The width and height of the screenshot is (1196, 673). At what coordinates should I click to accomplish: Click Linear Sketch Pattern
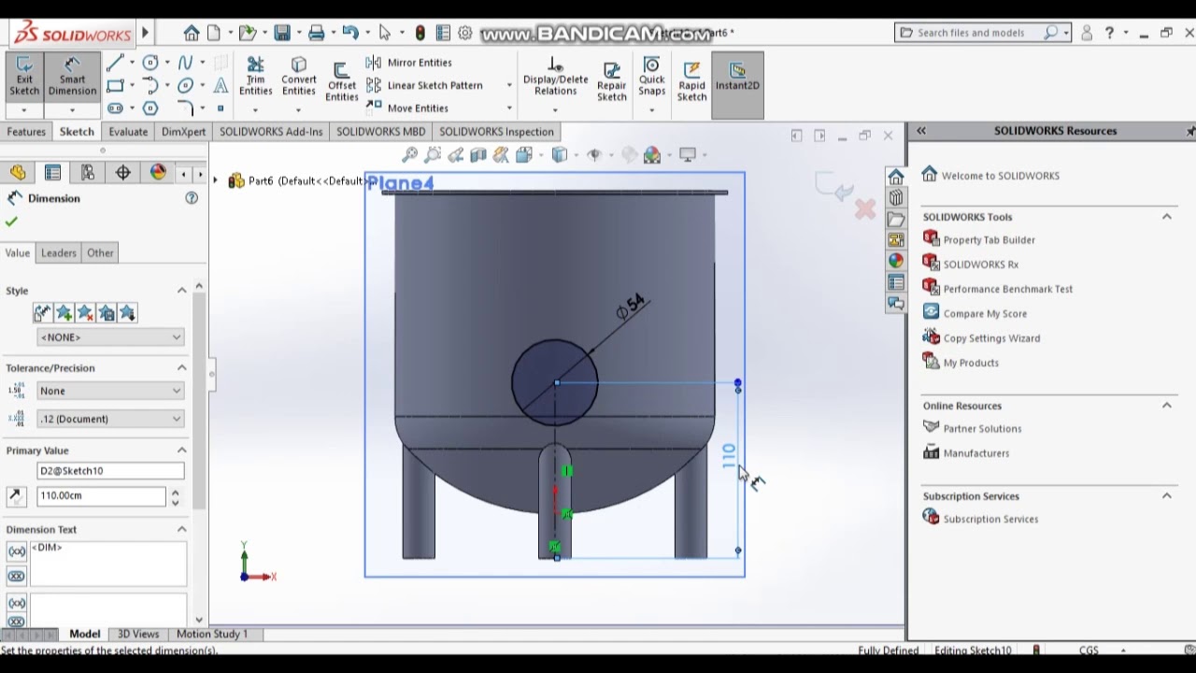pyautogui.click(x=425, y=85)
